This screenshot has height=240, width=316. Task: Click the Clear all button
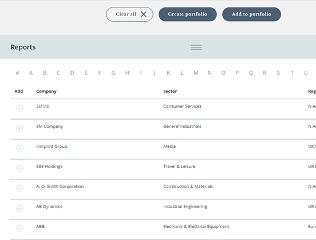129,14
